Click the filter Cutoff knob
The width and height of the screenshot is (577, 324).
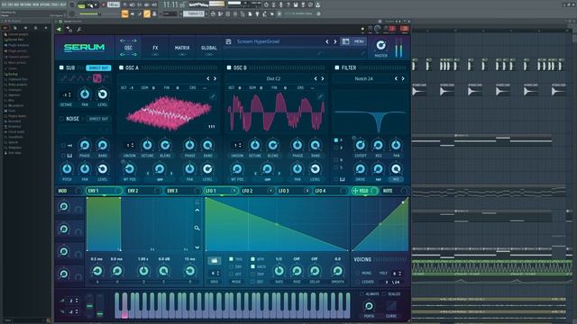[x=361, y=145]
